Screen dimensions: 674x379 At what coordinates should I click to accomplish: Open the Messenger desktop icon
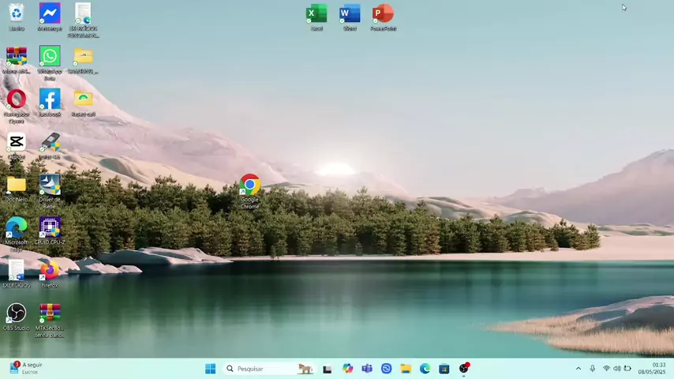click(x=50, y=14)
